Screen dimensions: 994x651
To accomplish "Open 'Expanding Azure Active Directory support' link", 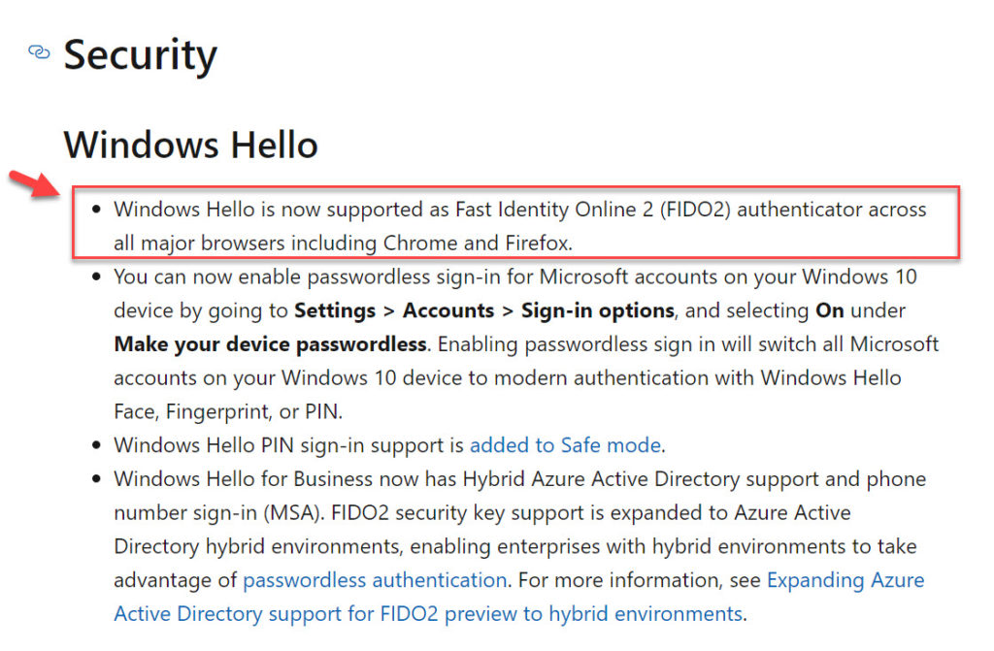I will click(845, 580).
